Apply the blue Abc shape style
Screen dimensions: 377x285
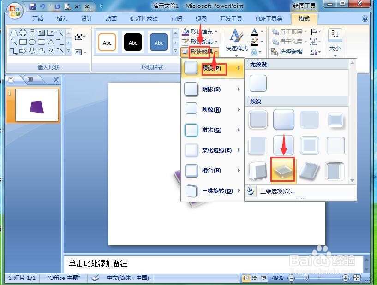click(159, 42)
